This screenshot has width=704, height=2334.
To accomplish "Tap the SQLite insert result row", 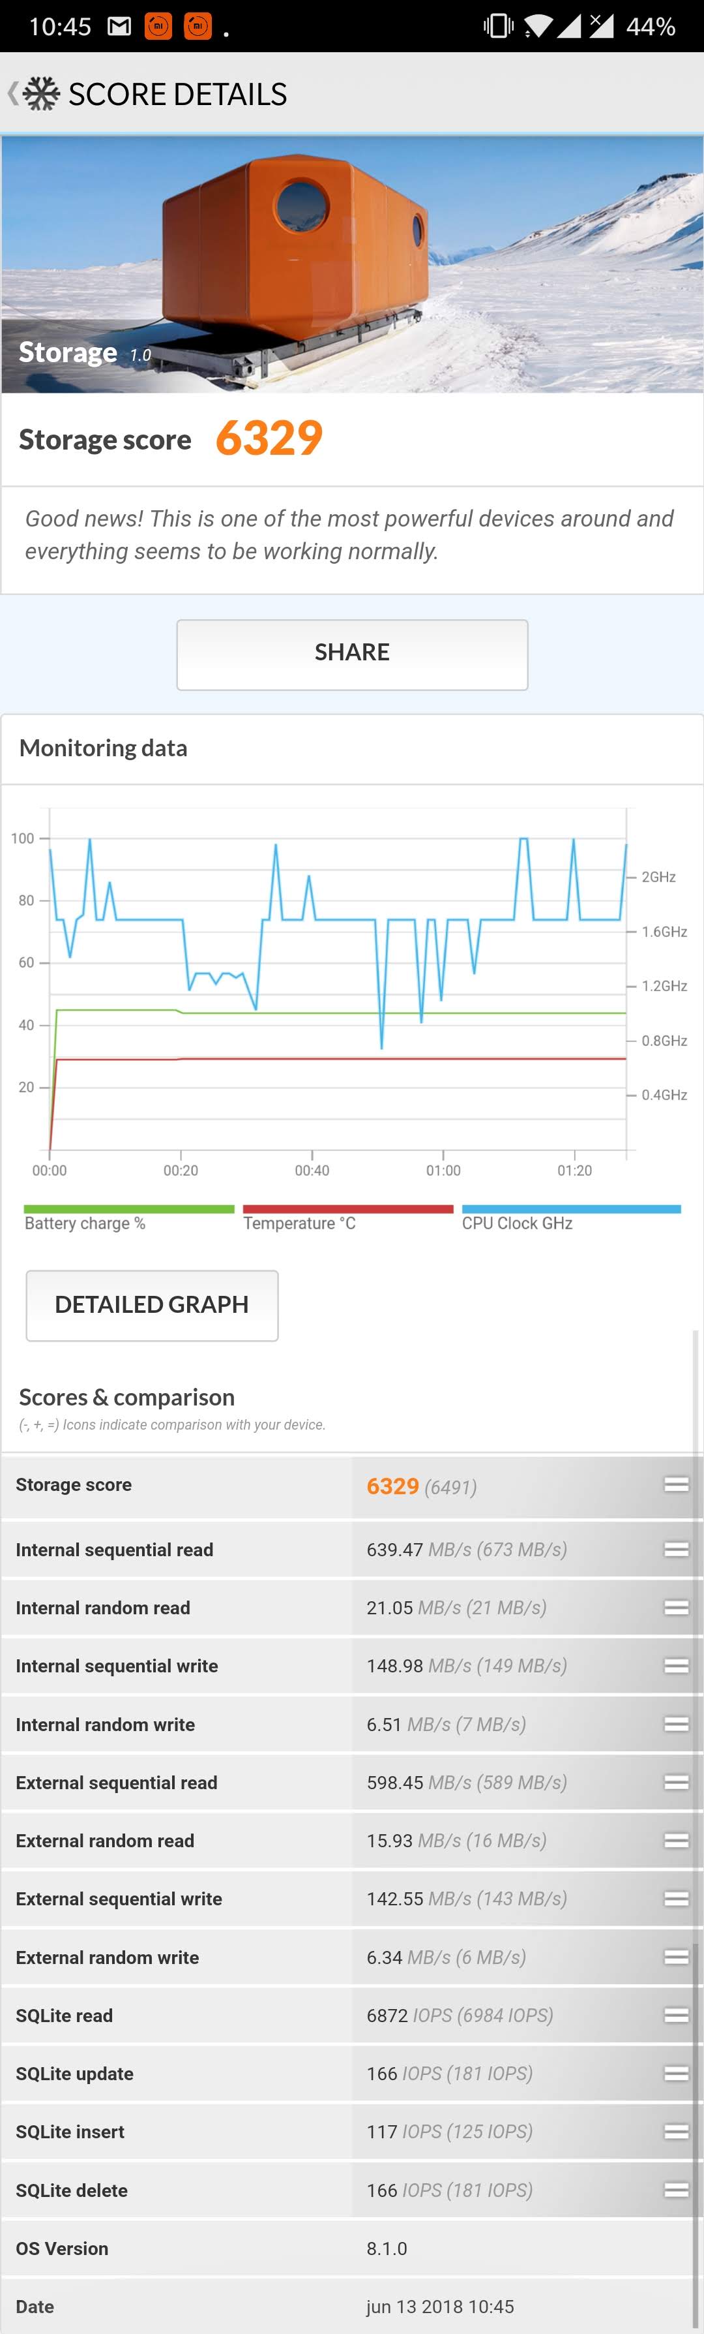I will [352, 2132].
